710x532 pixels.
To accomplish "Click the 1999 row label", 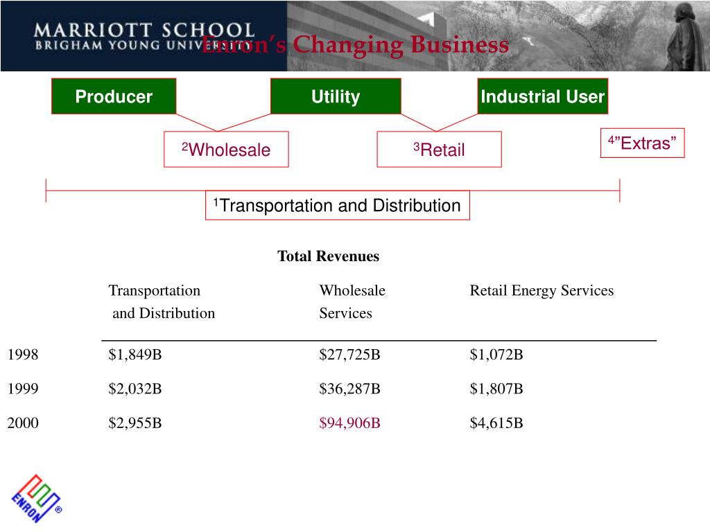I will [23, 389].
